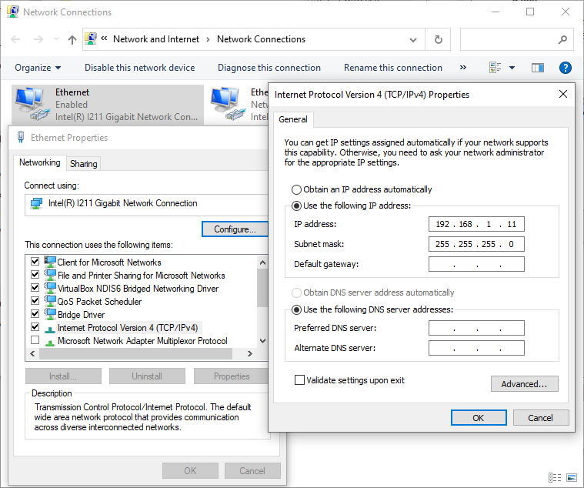
Task: Toggle VirtualBox NDIS6 Bridged Networking checkbox
Action: [x=35, y=288]
